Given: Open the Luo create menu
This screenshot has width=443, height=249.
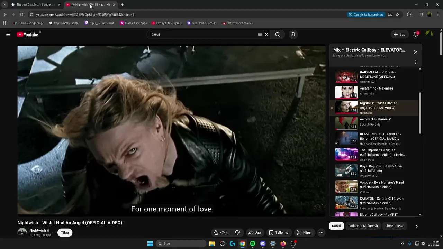Looking at the screenshot, I should tap(399, 34).
